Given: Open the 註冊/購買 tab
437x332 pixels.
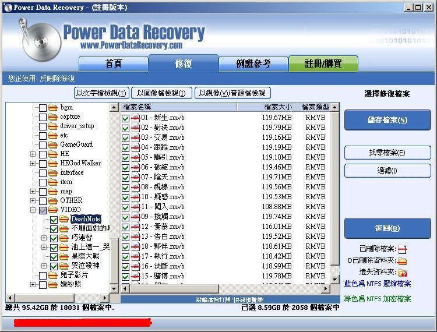Looking at the screenshot, I should [x=323, y=64].
